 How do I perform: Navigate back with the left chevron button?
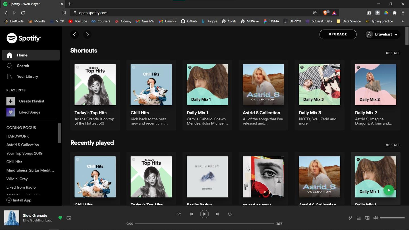coord(74,34)
